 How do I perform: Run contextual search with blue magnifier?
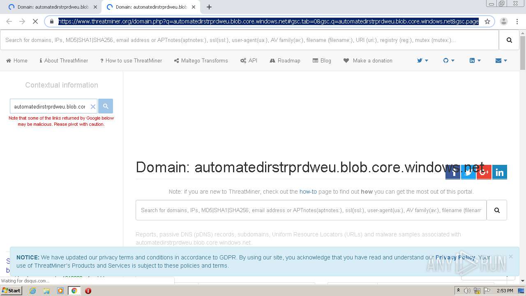coord(106,106)
